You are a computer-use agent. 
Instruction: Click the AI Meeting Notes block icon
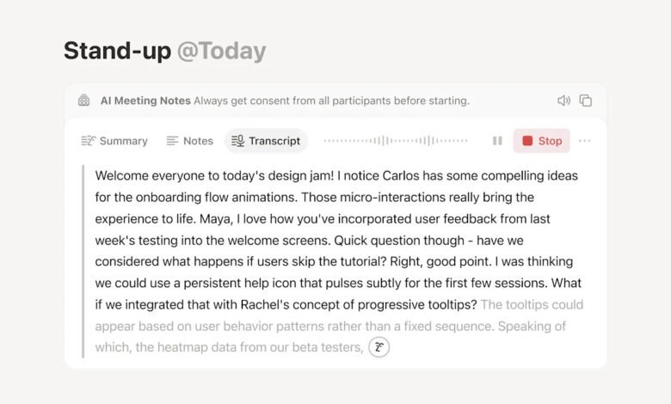point(83,101)
